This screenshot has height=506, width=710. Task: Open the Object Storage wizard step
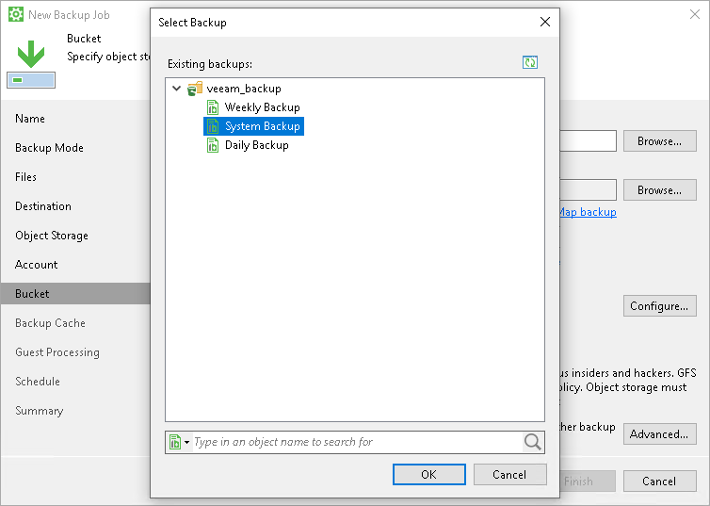(52, 236)
